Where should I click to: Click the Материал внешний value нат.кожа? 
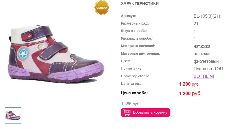(x=202, y=46)
